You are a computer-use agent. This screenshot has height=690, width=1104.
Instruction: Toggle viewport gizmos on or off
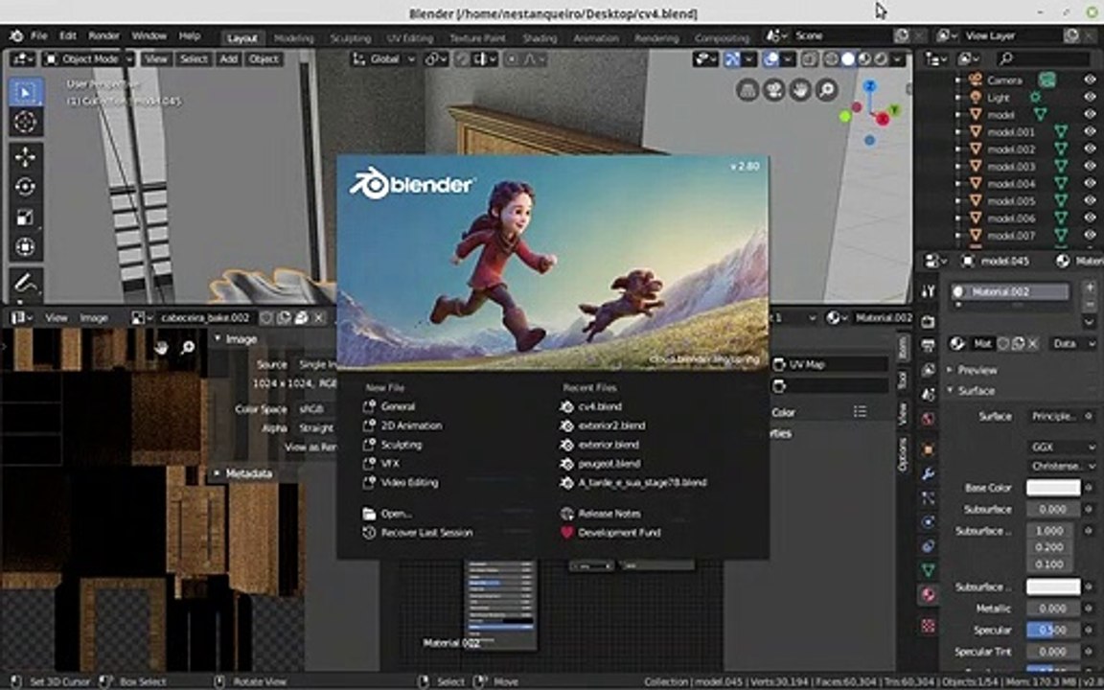point(732,59)
